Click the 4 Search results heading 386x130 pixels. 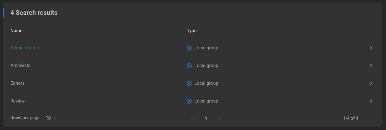34,13
